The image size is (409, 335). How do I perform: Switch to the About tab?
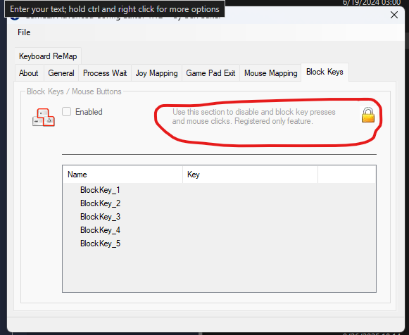29,73
